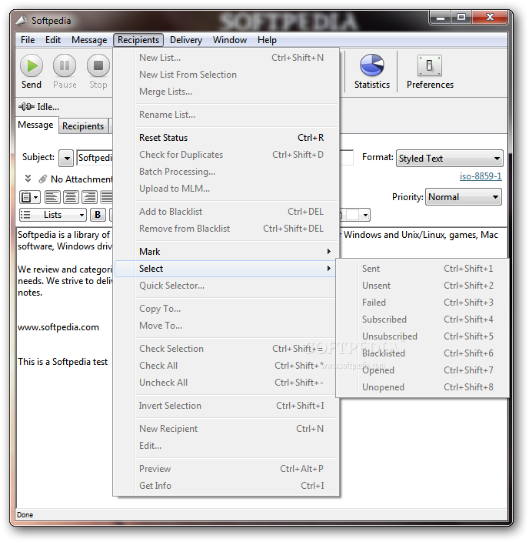Screen dimensions: 529x542
Task: Click the paperclip attachment icon
Action: tap(43, 179)
